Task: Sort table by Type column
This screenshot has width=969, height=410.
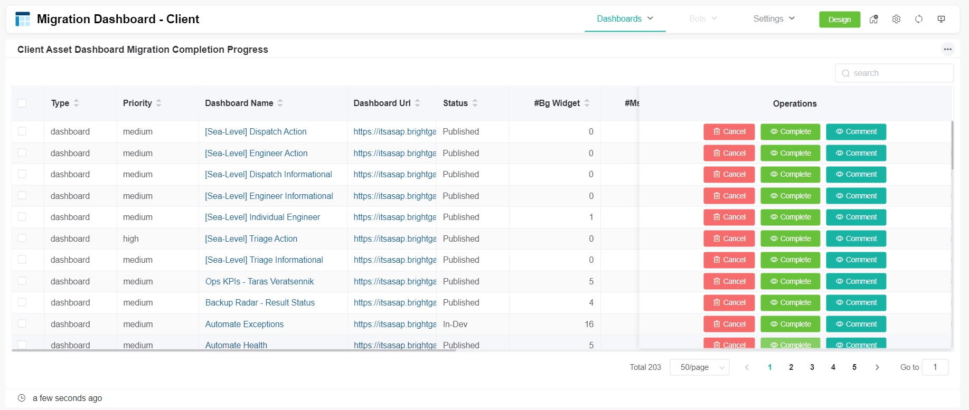Action: (x=77, y=103)
